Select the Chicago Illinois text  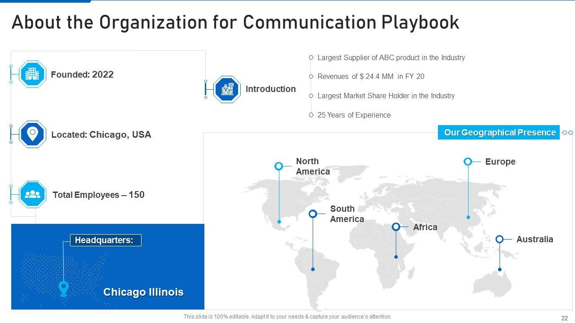(143, 292)
